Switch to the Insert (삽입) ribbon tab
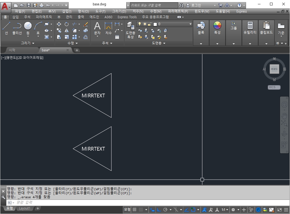The image size is (290, 214). [x=15, y=17]
